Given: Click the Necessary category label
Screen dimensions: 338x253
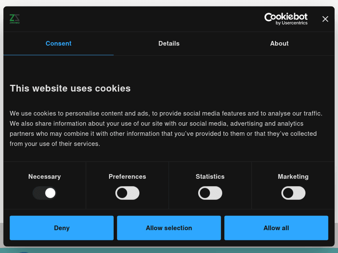Looking at the screenshot, I should pyautogui.click(x=45, y=177).
